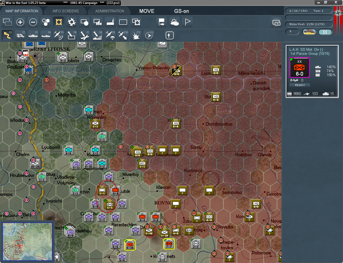Click the 6-0 unit counter in side panel
This screenshot has width=343, height=263.
click(299, 68)
